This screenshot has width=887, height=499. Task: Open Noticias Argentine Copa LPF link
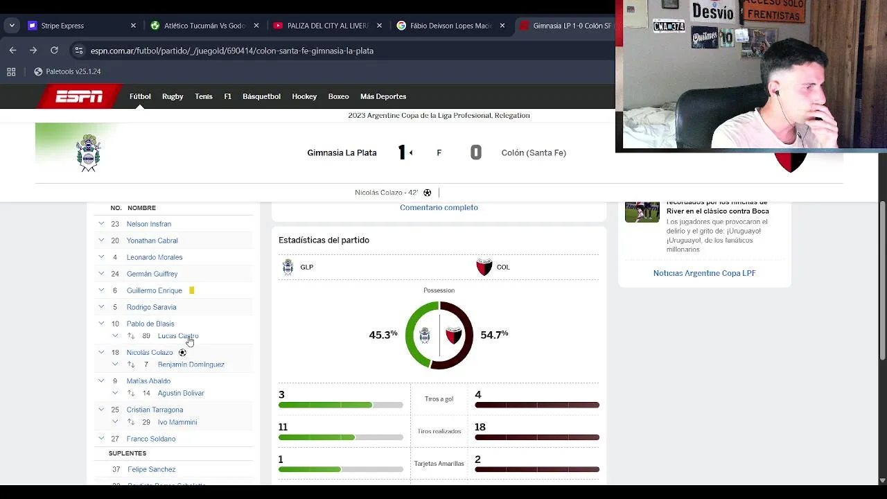coord(704,273)
